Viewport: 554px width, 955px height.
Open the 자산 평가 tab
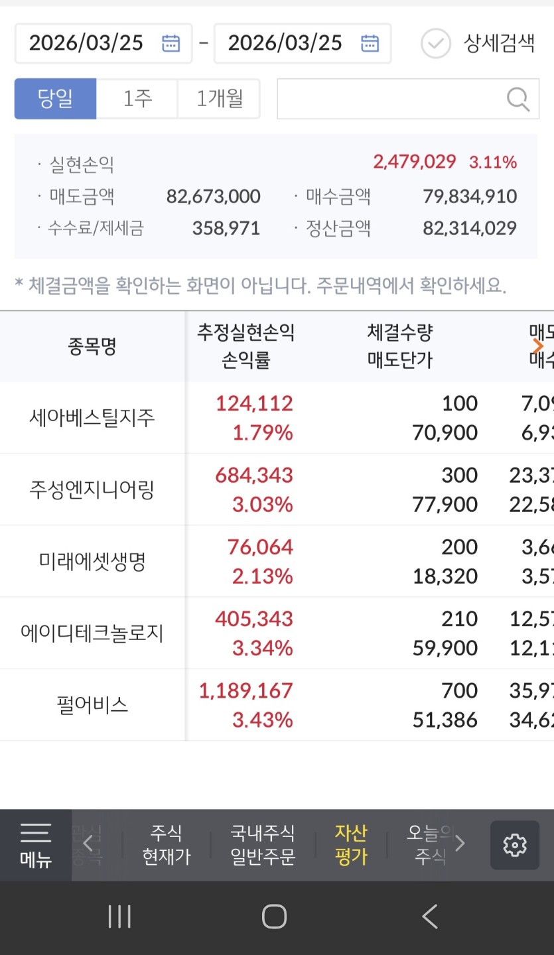351,844
